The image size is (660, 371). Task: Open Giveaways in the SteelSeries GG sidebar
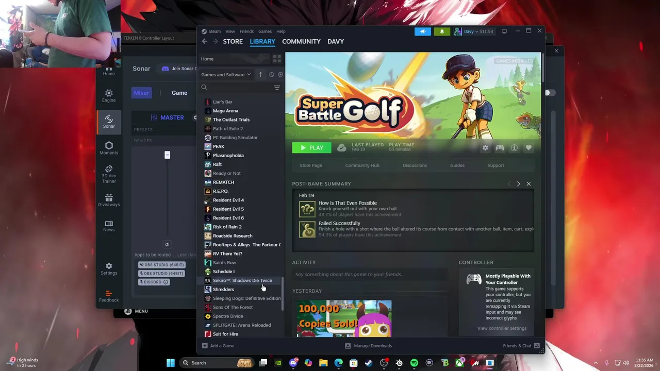pyautogui.click(x=109, y=200)
